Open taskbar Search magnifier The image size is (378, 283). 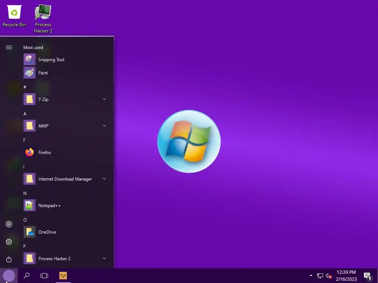[27, 276]
